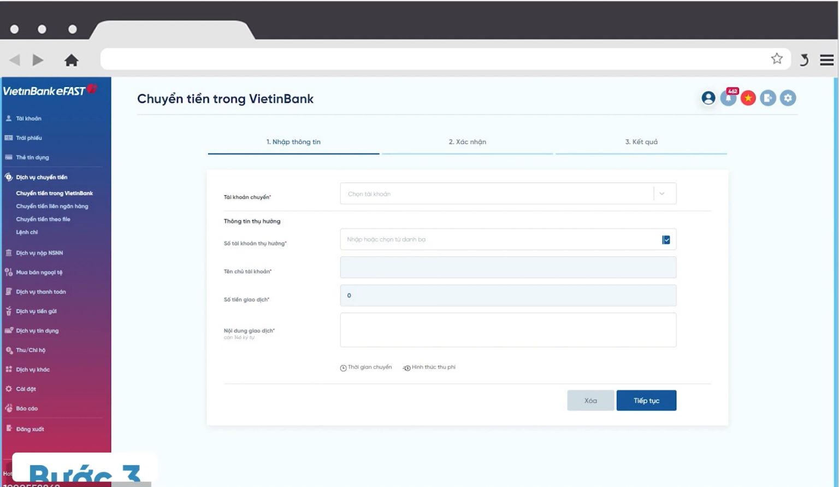Click the Thời gian chuyển clock icon
The width and height of the screenshot is (839, 487).
tap(343, 367)
